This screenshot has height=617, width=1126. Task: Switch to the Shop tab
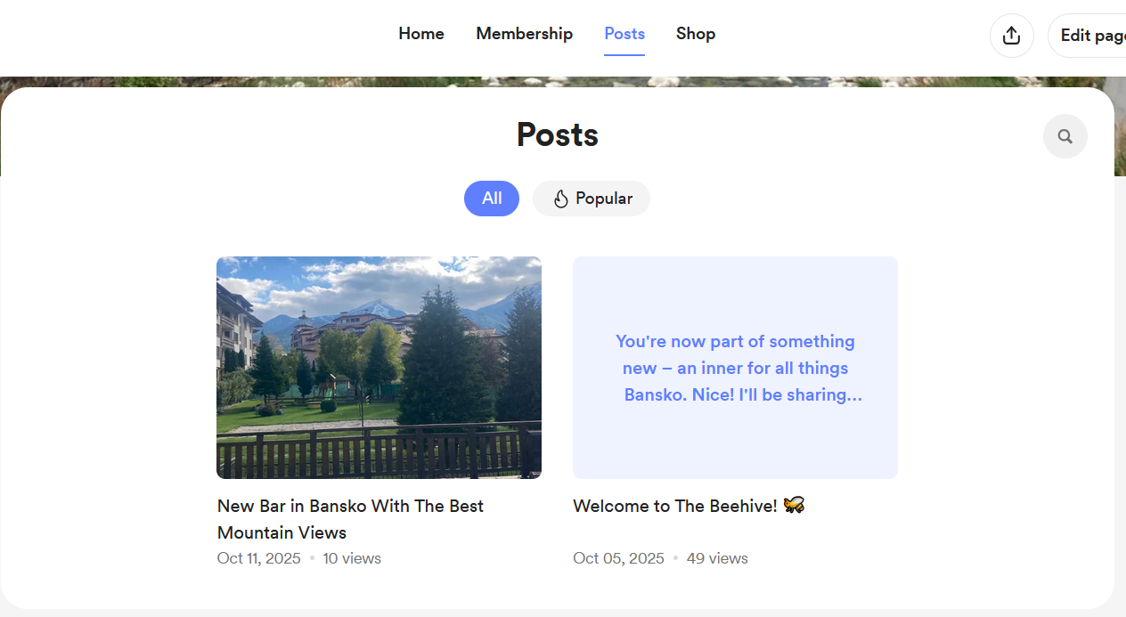click(x=696, y=34)
